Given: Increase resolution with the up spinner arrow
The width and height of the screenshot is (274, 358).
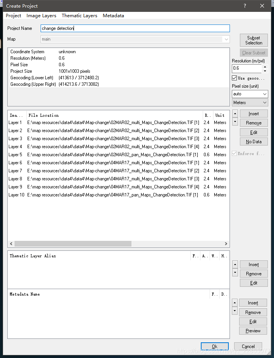Looking at the screenshot, I should pyautogui.click(x=265, y=67).
